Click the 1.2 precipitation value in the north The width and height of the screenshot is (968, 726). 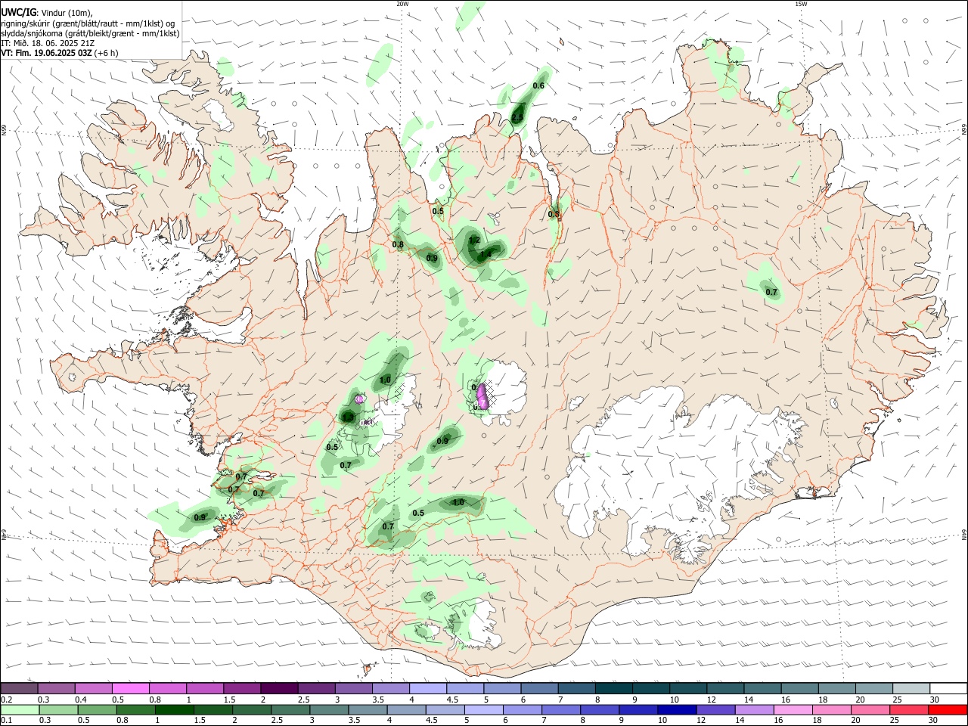point(475,240)
